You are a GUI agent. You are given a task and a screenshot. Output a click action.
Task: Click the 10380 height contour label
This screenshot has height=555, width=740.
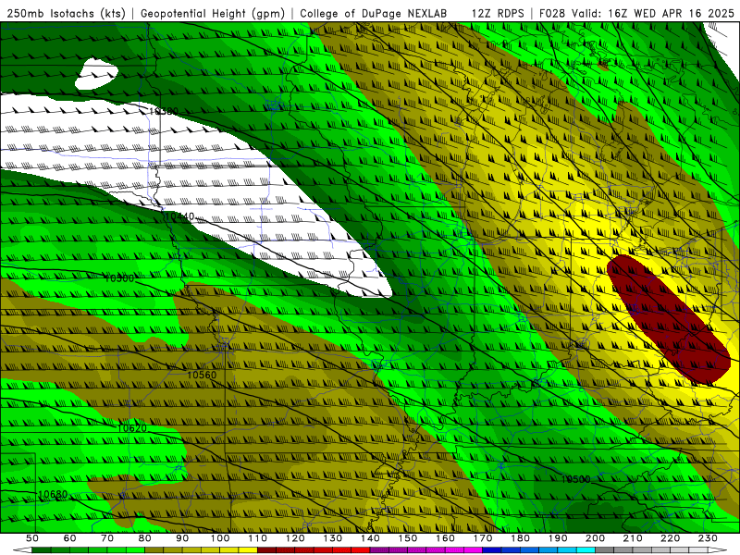pos(164,111)
